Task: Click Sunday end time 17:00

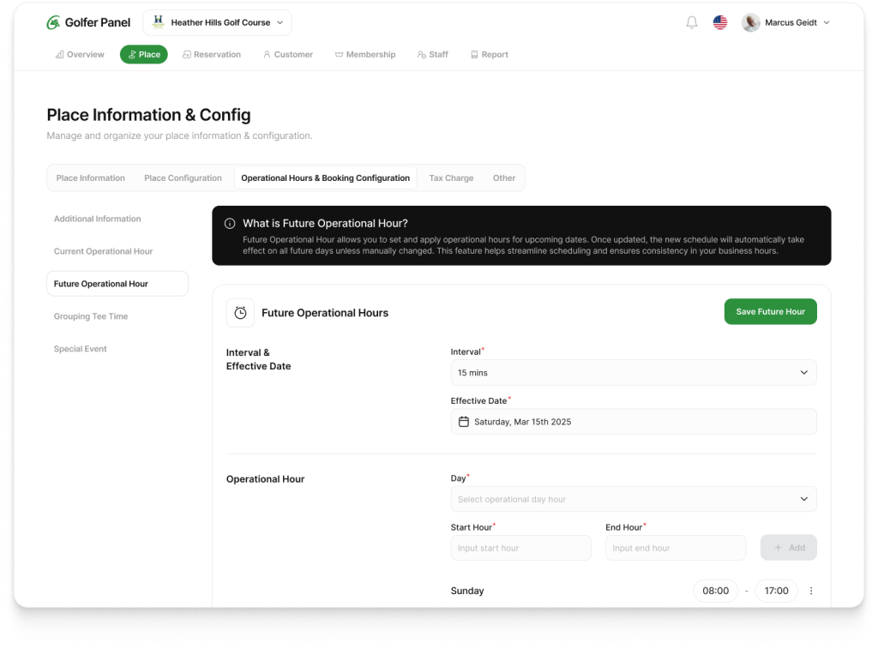Action: click(776, 591)
